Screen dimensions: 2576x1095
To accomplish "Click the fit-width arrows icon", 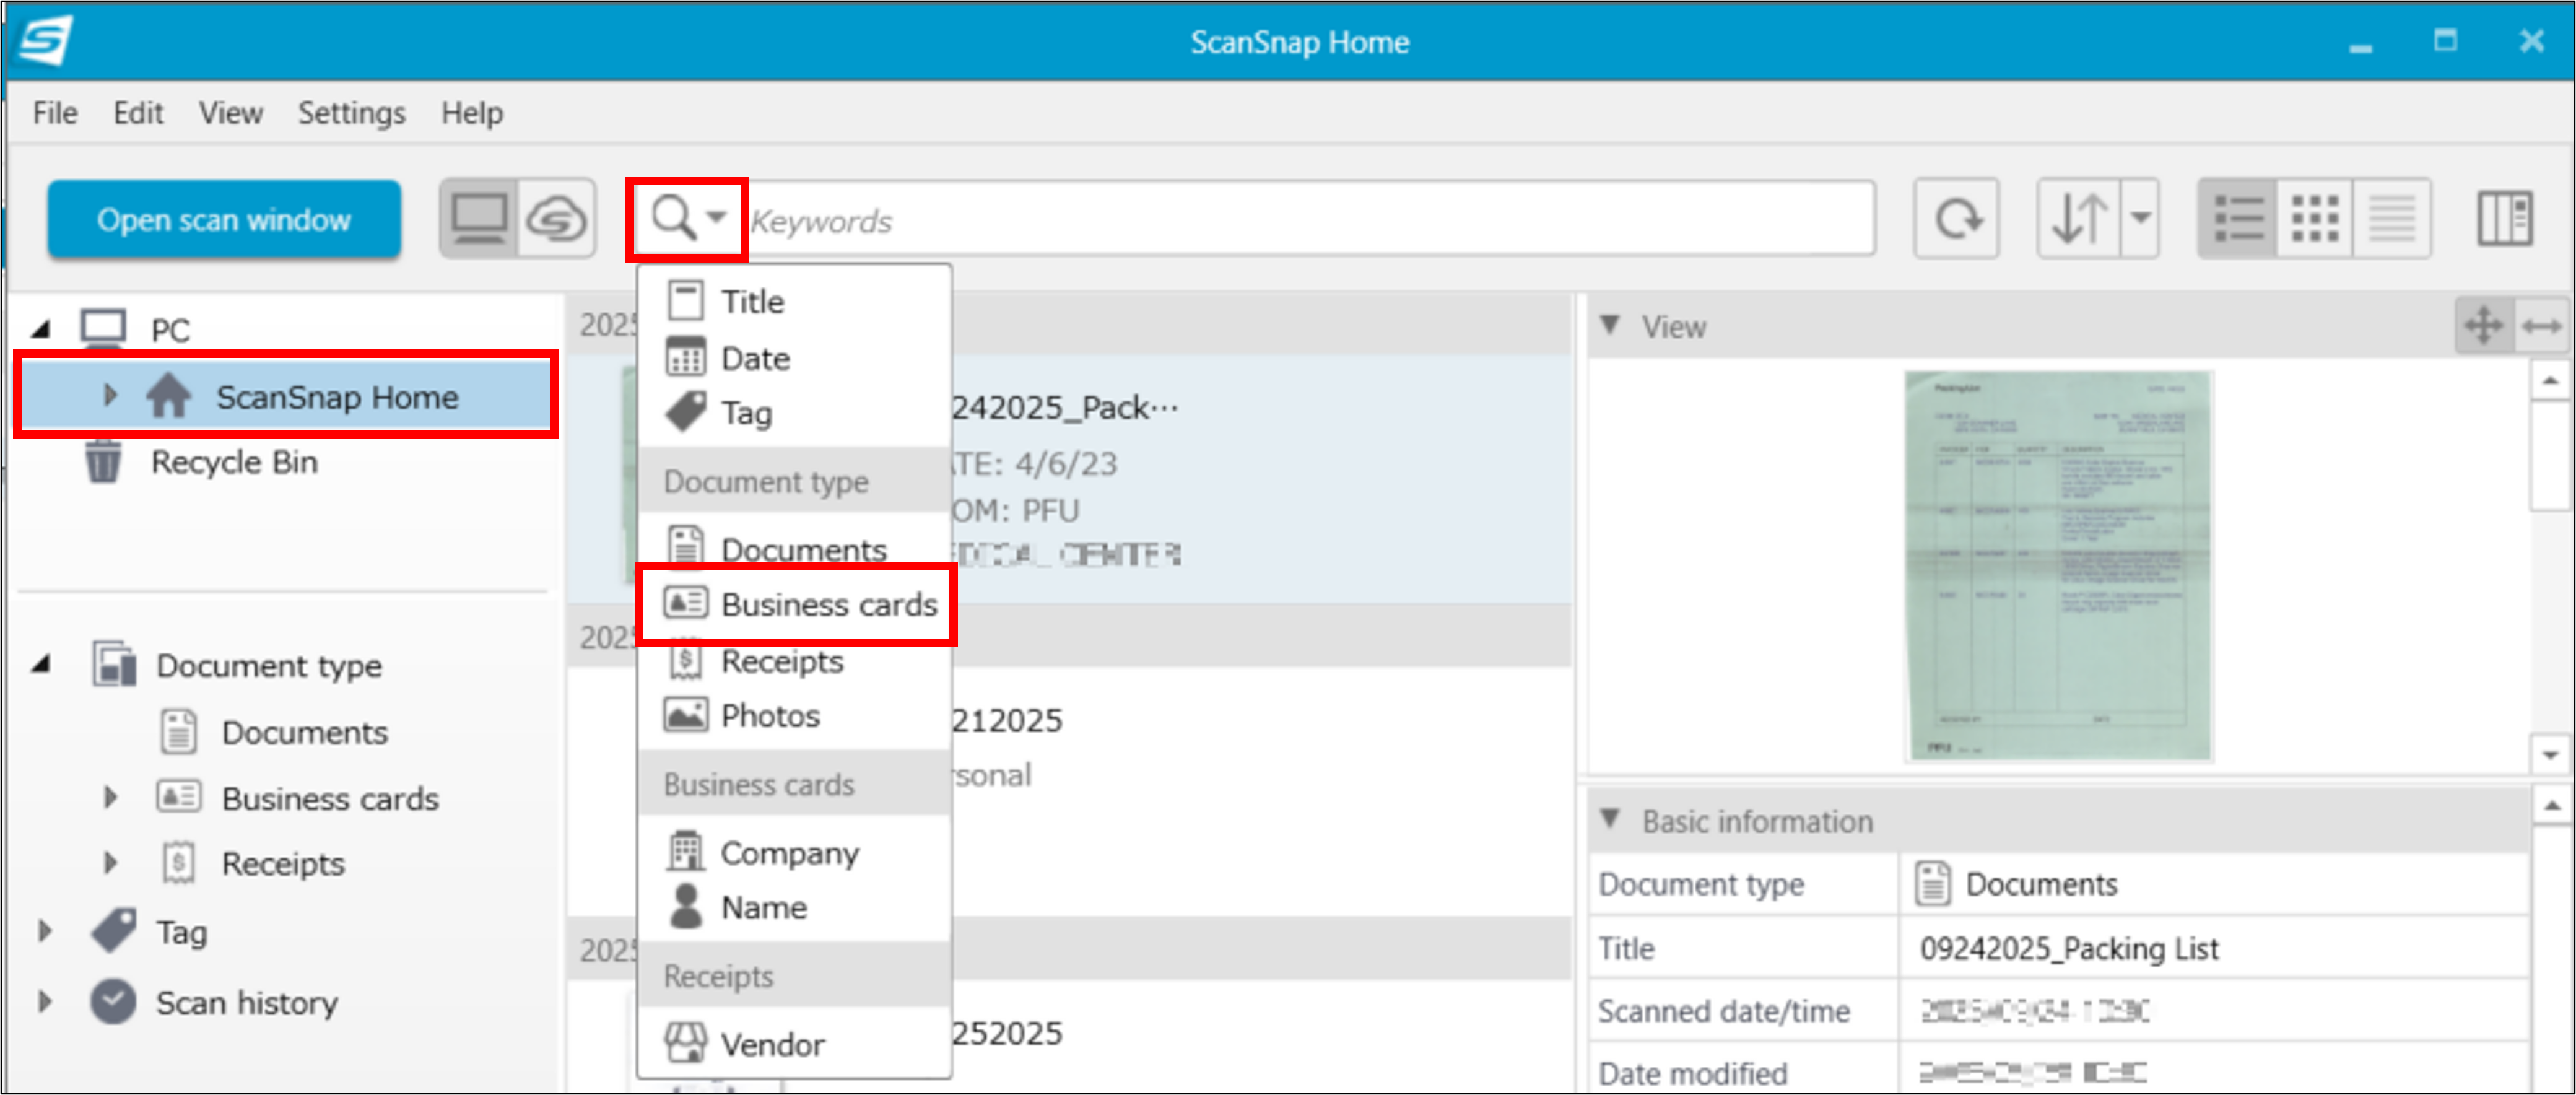I will [2541, 325].
